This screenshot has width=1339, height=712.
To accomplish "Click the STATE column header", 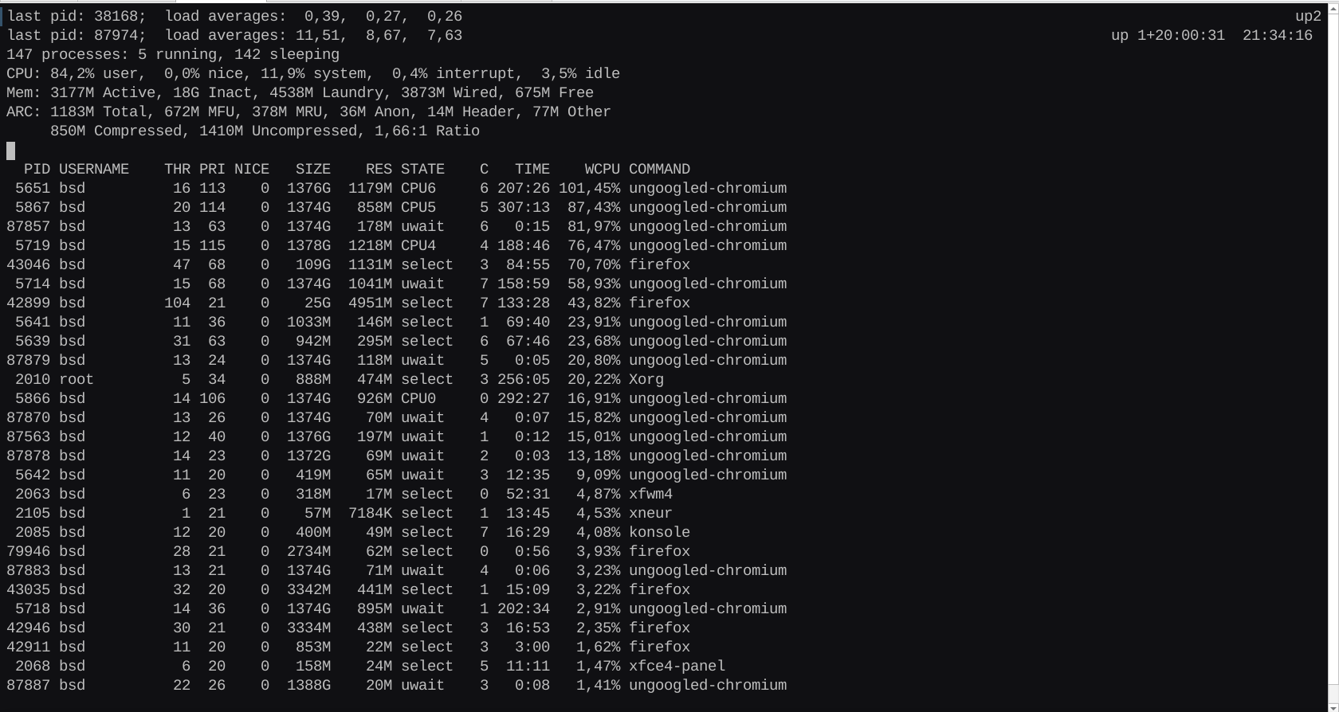I will [x=422, y=169].
